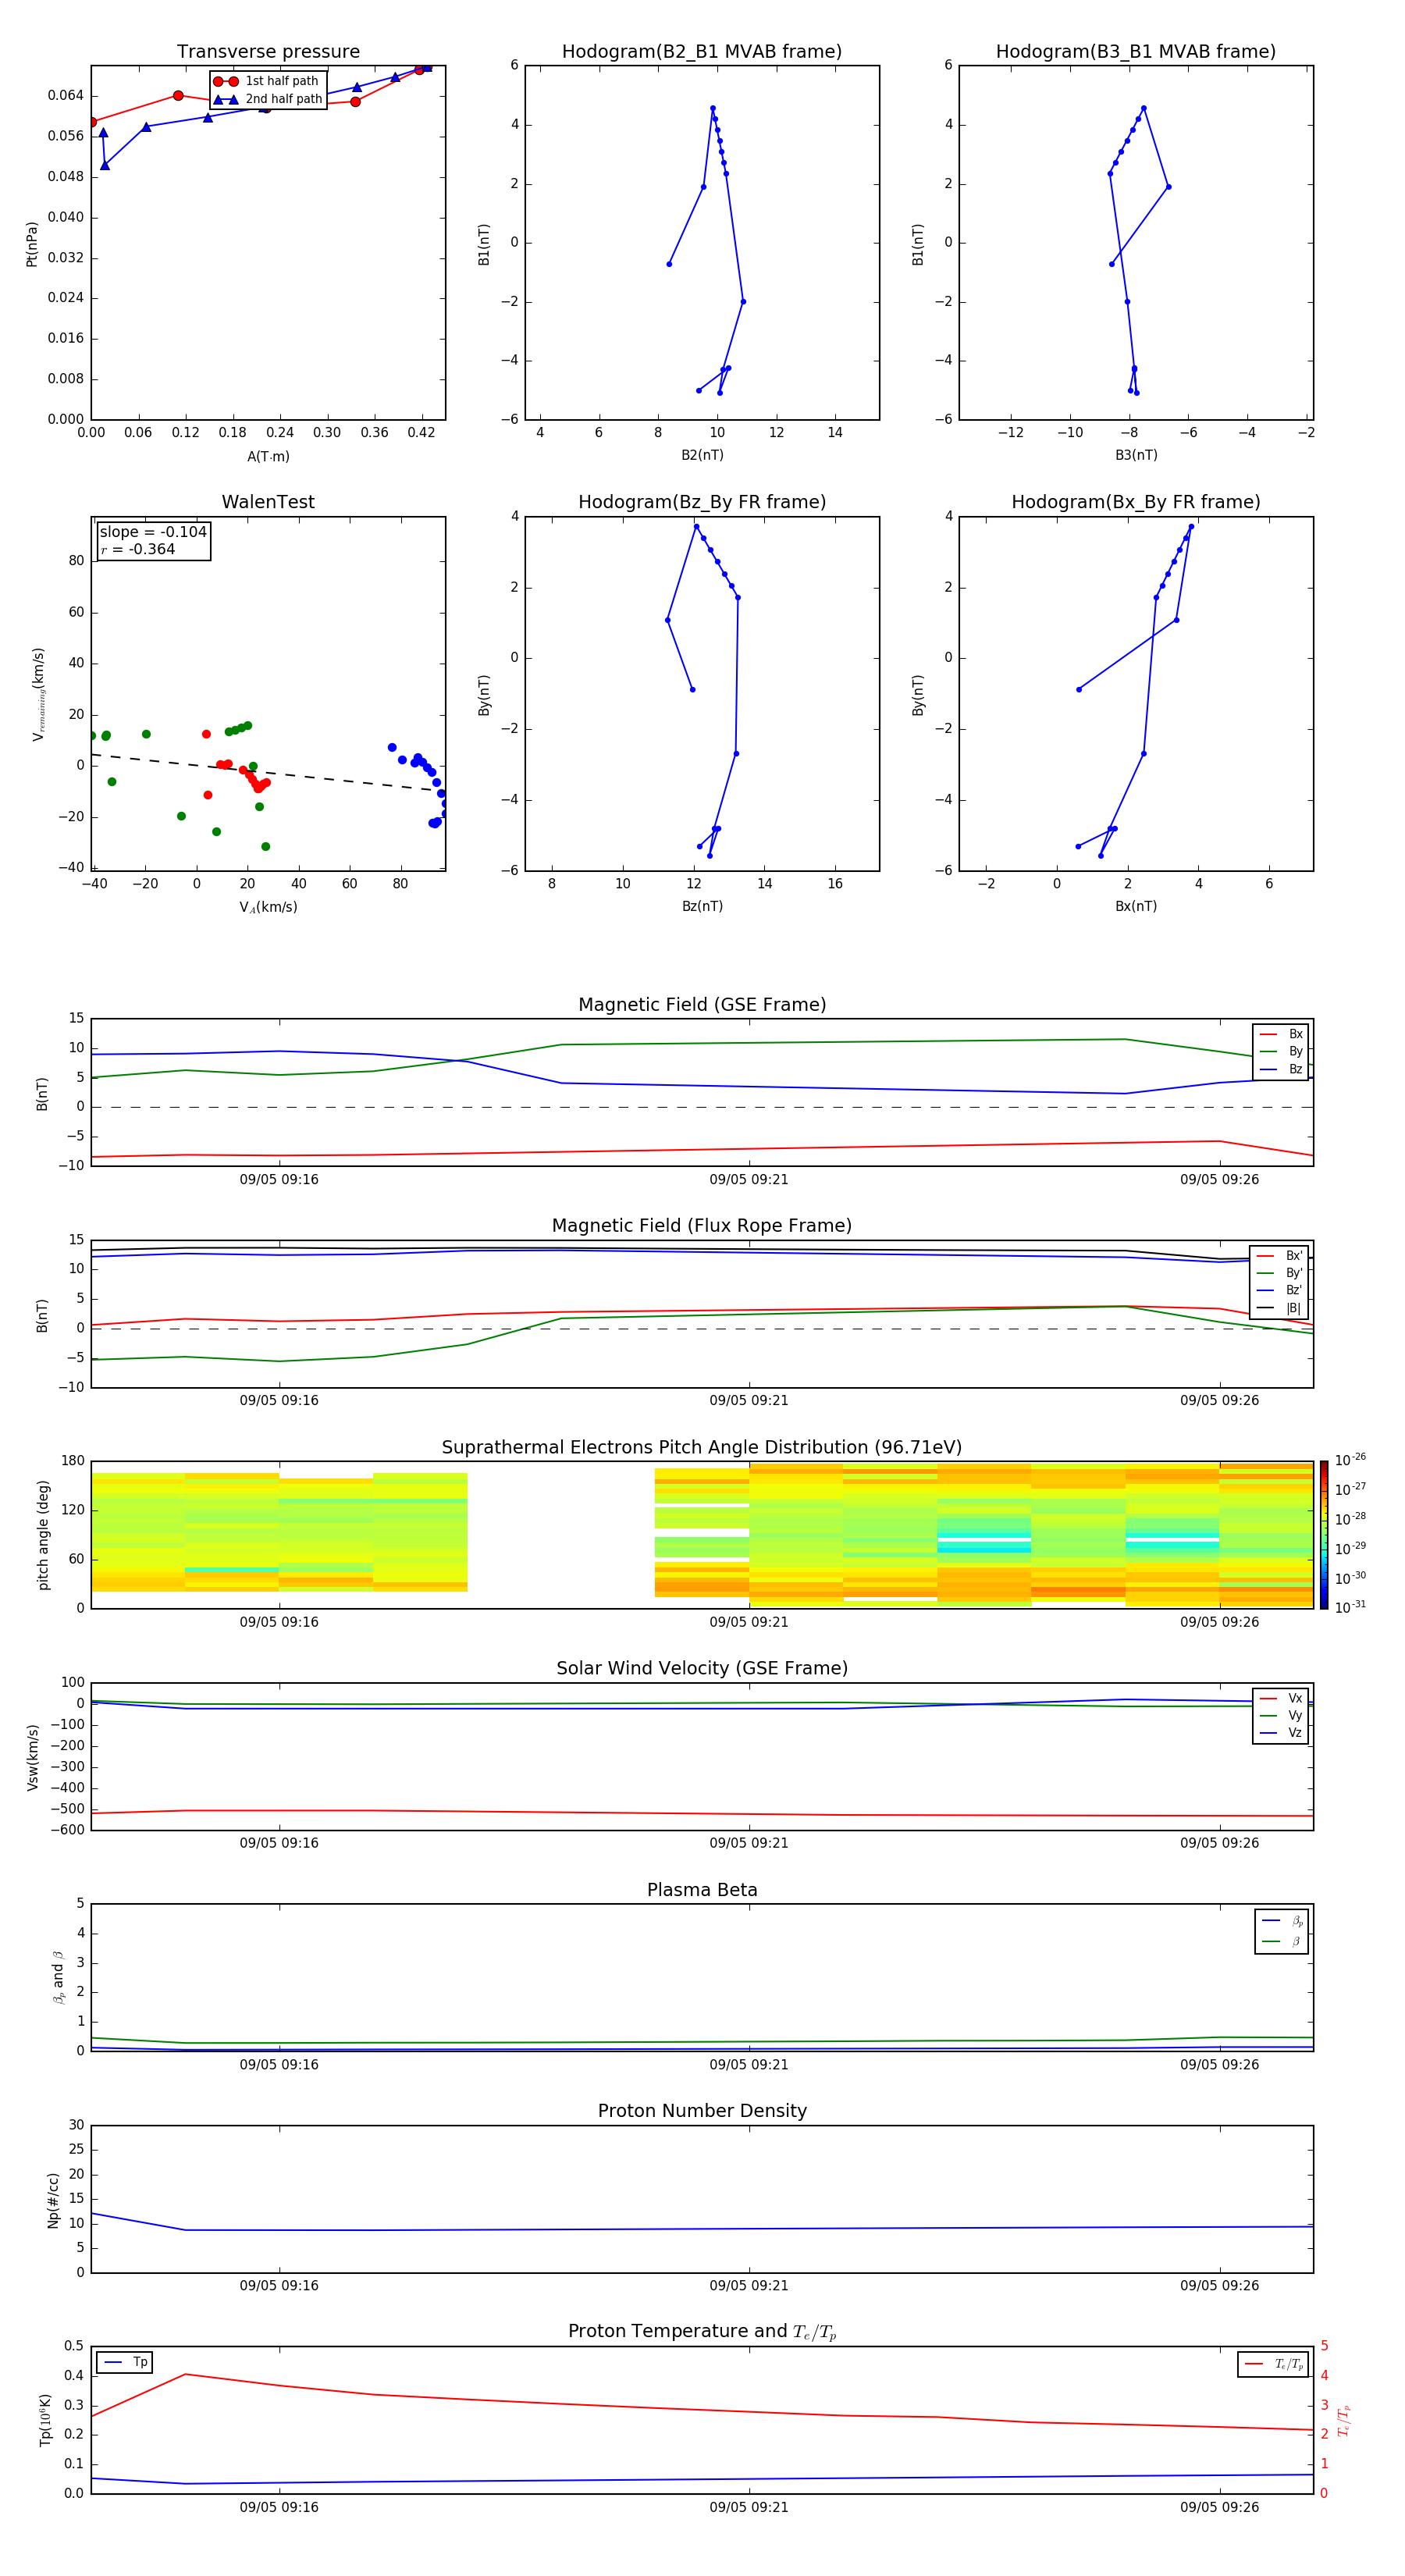Image resolution: width=1405 pixels, height=2576 pixels.
Task: Click '09/05 09:21' tick under proton temperature plot
Action: coord(749,2507)
